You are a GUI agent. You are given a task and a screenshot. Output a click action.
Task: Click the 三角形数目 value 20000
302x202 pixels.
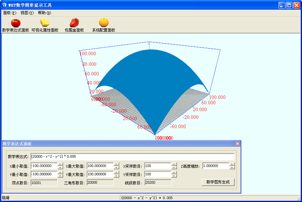click(100, 183)
